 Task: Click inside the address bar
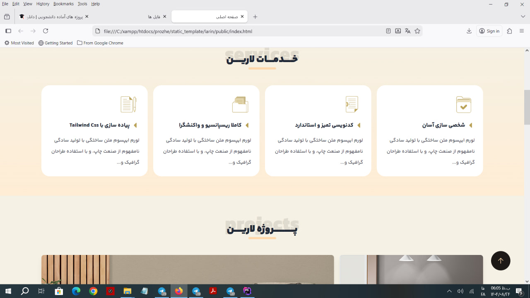point(248,31)
